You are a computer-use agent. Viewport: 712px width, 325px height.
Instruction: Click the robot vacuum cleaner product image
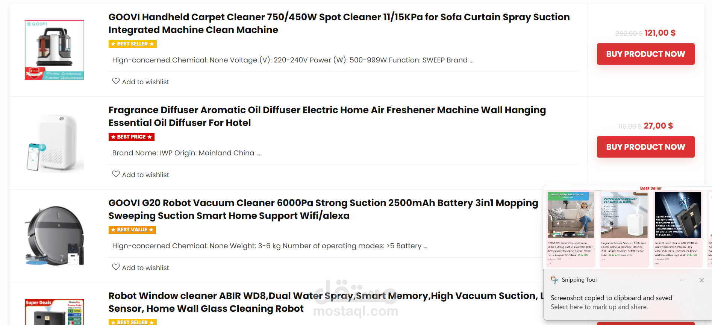(x=55, y=236)
